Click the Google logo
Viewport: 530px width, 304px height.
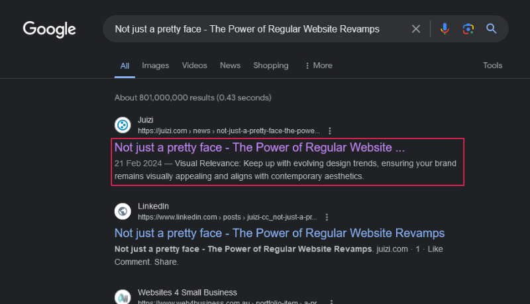[x=50, y=29]
